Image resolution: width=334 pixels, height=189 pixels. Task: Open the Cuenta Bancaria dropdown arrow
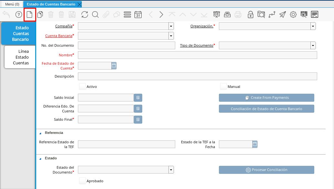[171, 36]
